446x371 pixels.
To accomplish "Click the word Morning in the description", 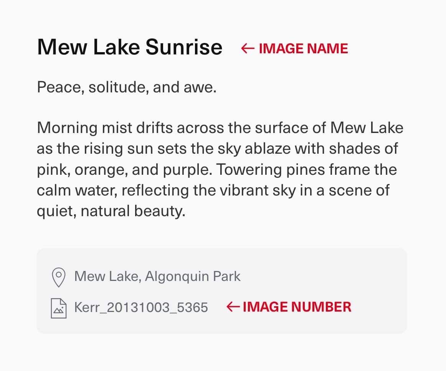I will click(x=67, y=128).
